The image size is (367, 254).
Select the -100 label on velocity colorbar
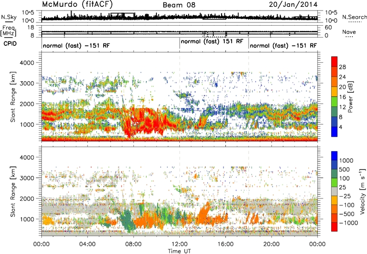[347, 205]
